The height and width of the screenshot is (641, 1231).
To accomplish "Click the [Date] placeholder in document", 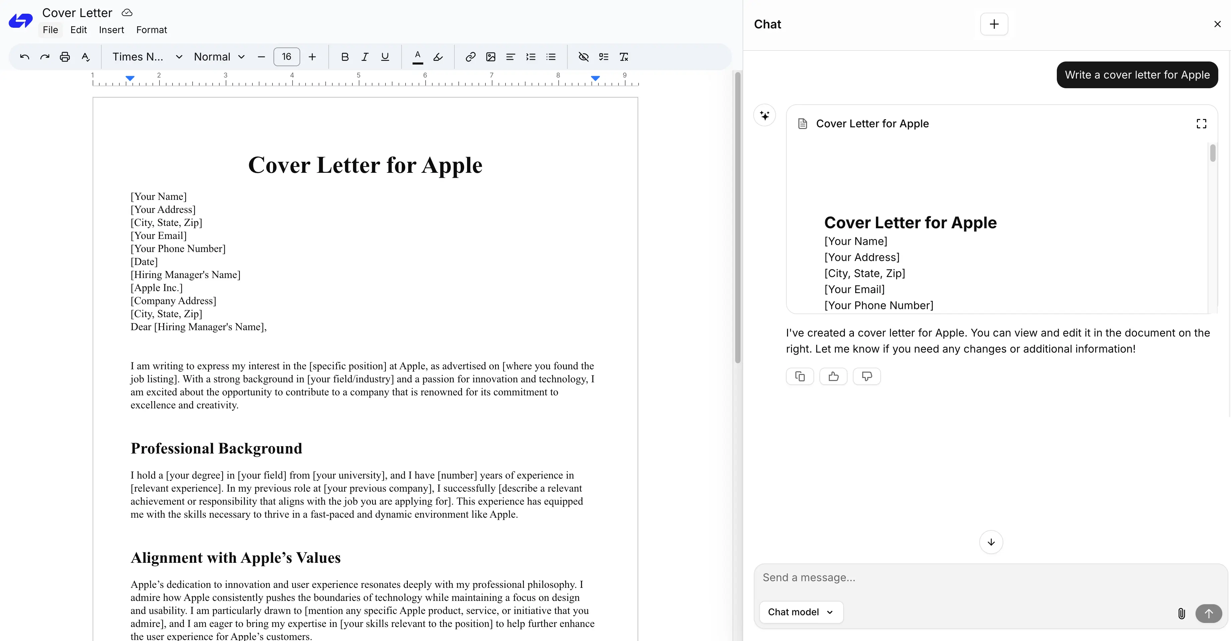I will (x=144, y=262).
